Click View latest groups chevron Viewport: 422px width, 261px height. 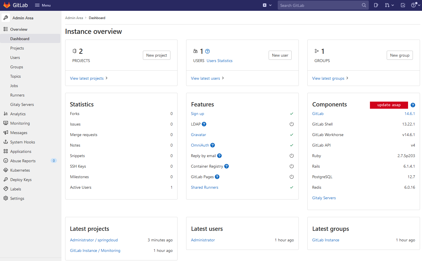point(347,78)
